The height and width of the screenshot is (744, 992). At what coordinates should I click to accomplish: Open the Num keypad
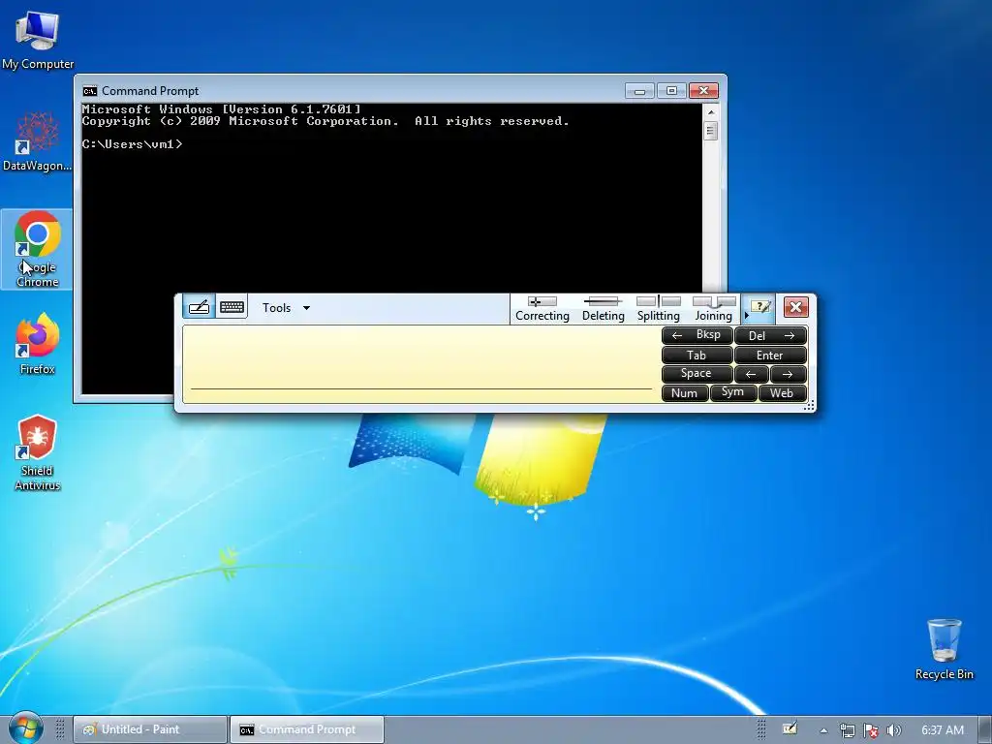[685, 393]
